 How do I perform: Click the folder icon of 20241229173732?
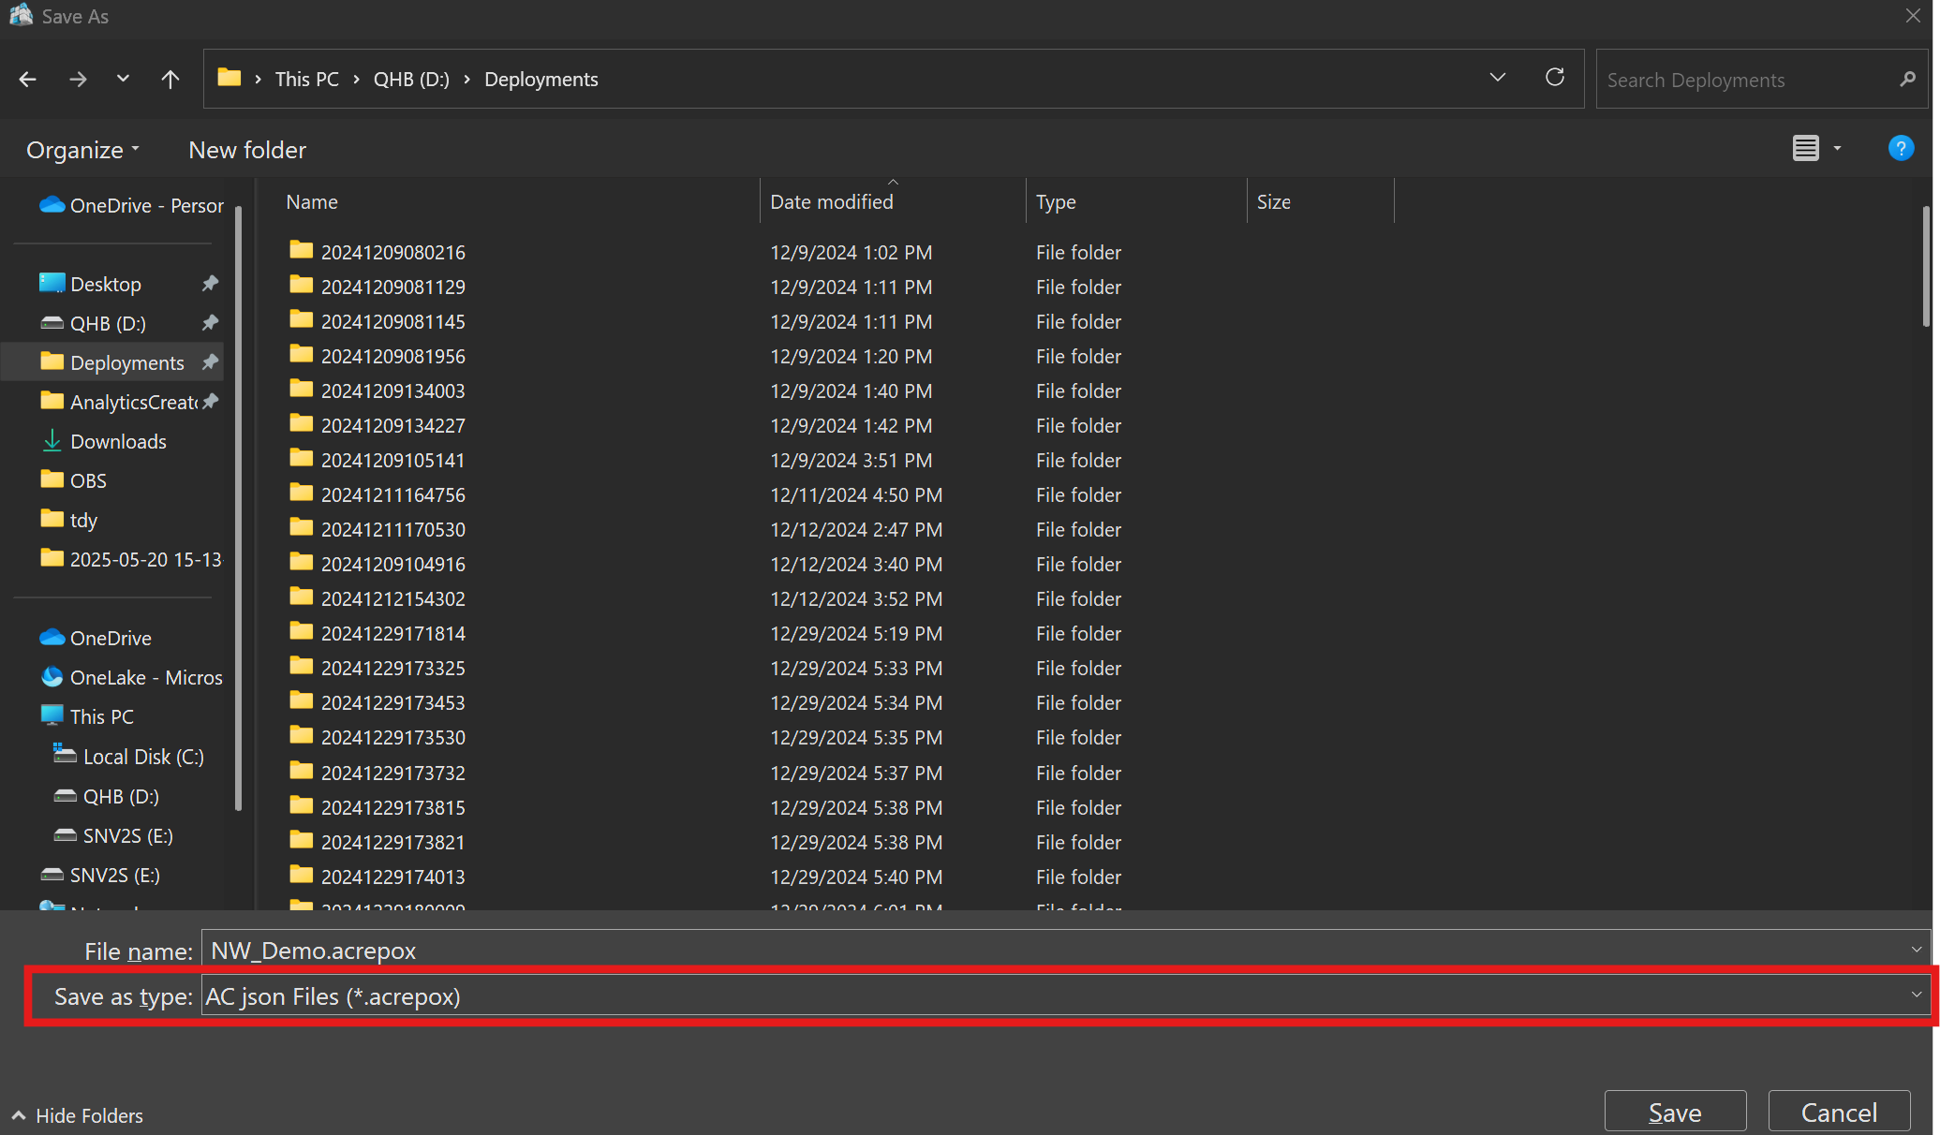point(301,771)
